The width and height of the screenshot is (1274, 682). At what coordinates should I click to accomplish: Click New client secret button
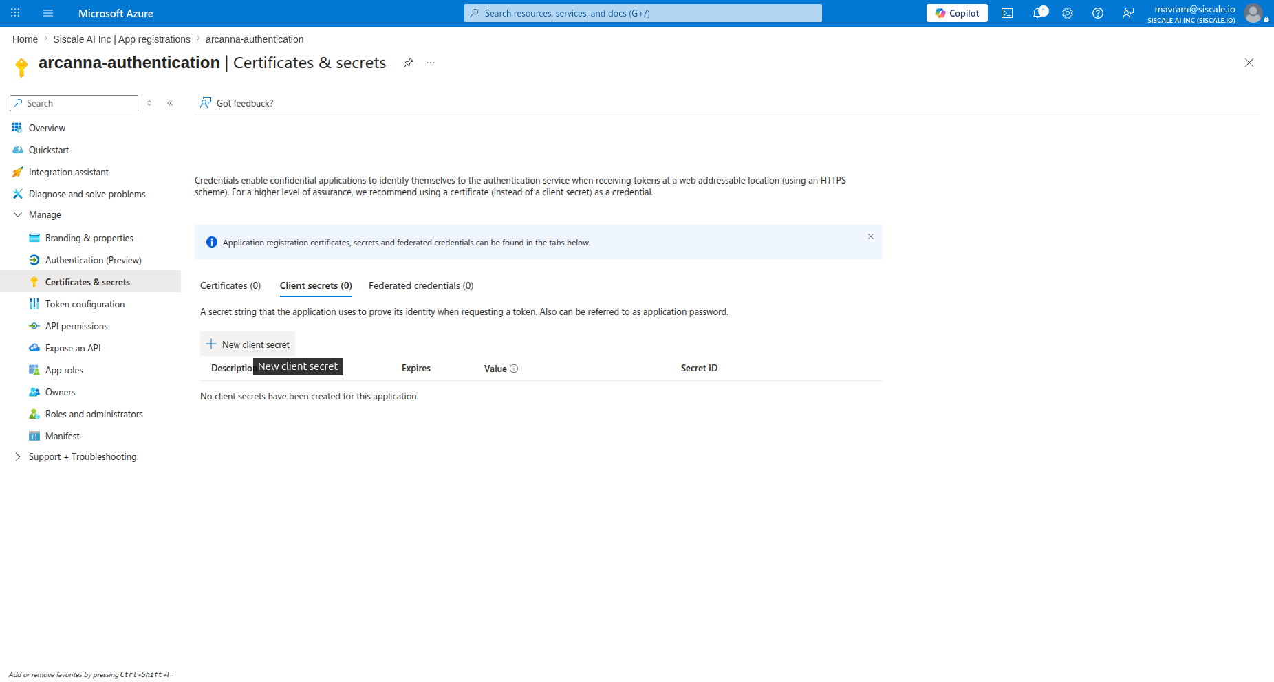[248, 344]
